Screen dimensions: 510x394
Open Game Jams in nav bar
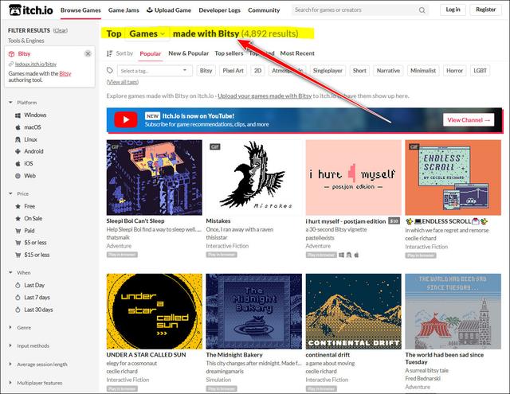pyautogui.click(x=124, y=10)
